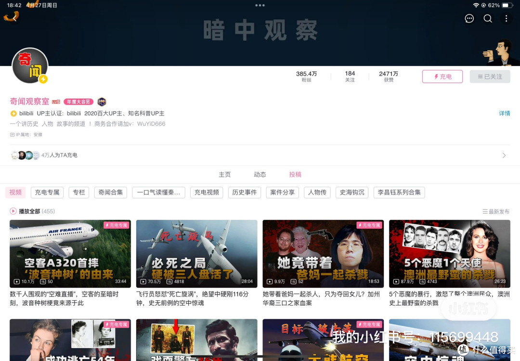Tap the 充电专属 tag on Air France thumbnail
The height and width of the screenshot is (361, 520).
(117, 225)
